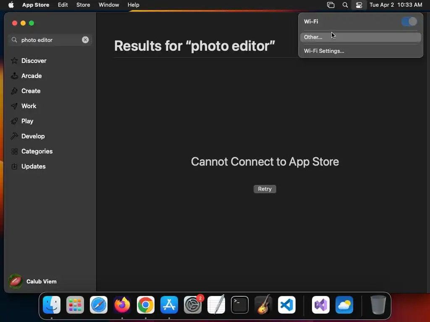The width and height of the screenshot is (430, 322).
Task: Open the Store menu
Action: 83,5
